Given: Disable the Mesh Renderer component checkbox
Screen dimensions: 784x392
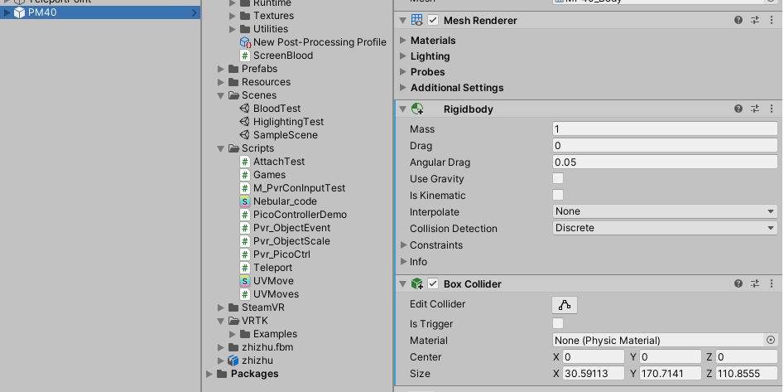Looking at the screenshot, I should (433, 20).
